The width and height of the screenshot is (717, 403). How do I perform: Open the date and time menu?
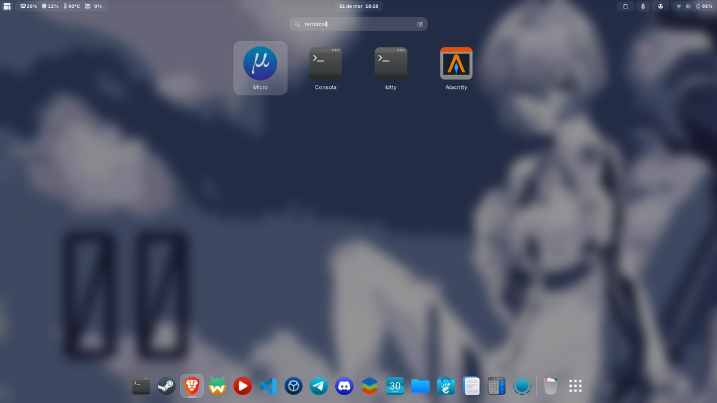tap(358, 6)
